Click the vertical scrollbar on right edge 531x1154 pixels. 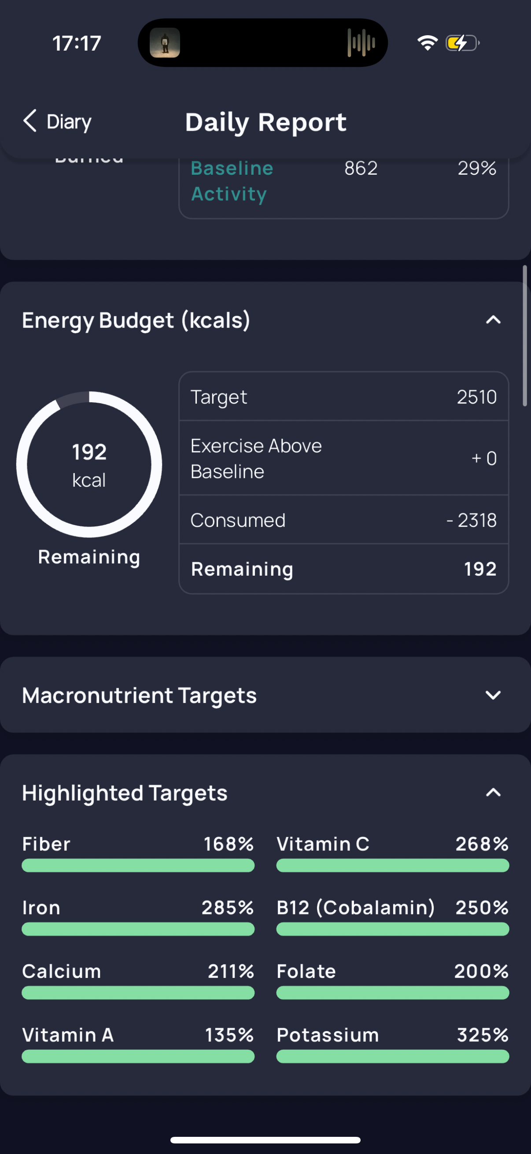[x=525, y=336]
